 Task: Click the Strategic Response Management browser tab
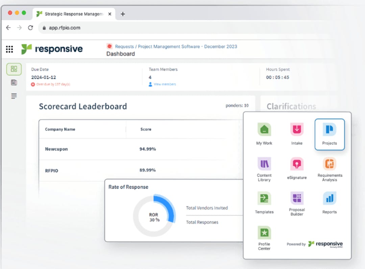(x=72, y=14)
